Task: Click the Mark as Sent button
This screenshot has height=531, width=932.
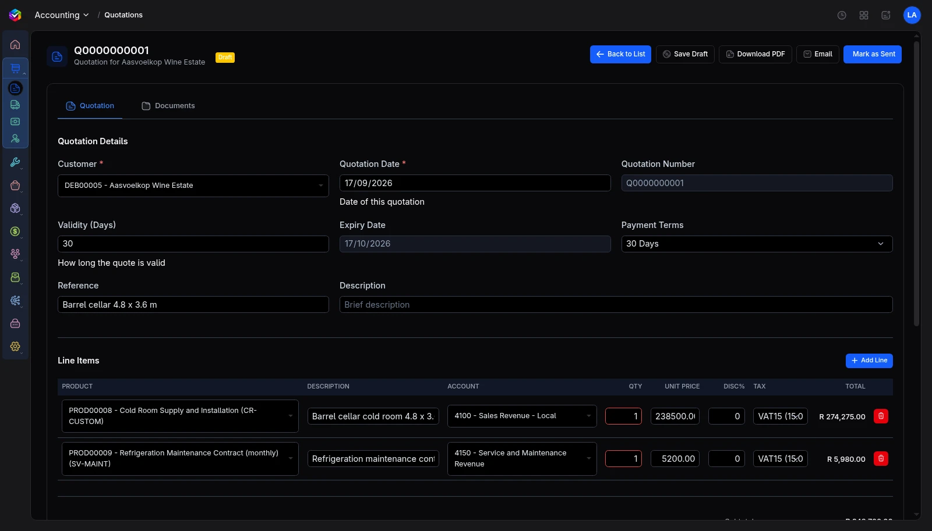Action: (x=873, y=54)
